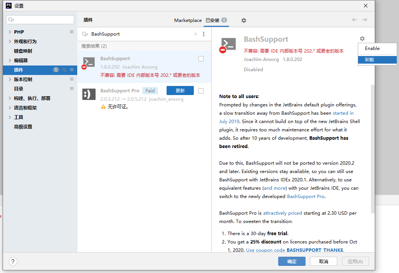Click the PhpStorm logo in title bar

[x=9, y=6]
